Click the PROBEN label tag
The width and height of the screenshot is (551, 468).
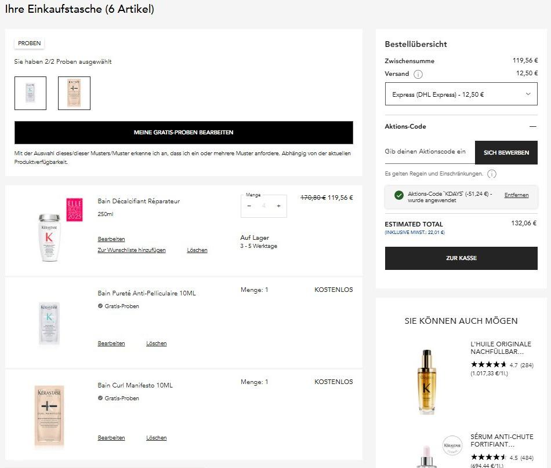pyautogui.click(x=29, y=43)
